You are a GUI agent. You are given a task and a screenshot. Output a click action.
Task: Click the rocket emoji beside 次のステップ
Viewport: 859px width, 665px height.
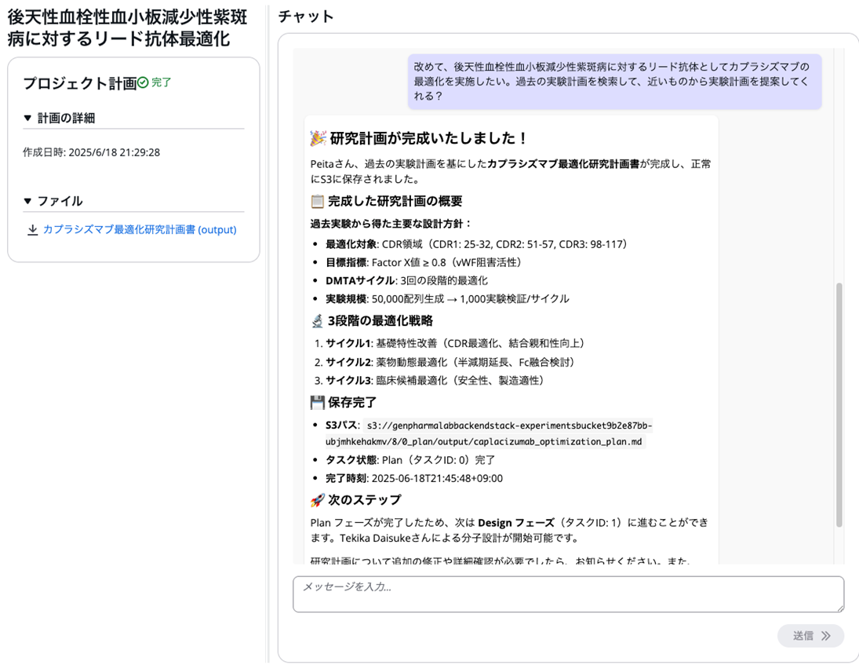tap(317, 499)
